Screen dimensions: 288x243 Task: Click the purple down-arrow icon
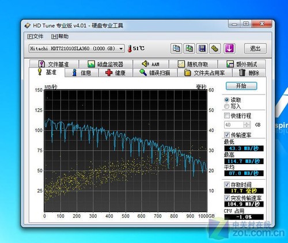(229, 48)
